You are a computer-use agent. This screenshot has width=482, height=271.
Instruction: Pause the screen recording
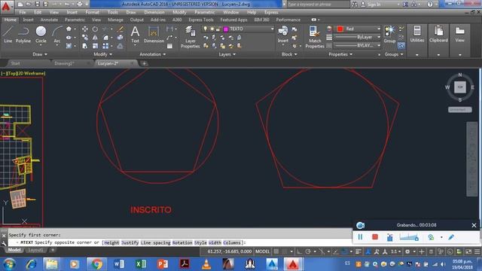(x=360, y=237)
